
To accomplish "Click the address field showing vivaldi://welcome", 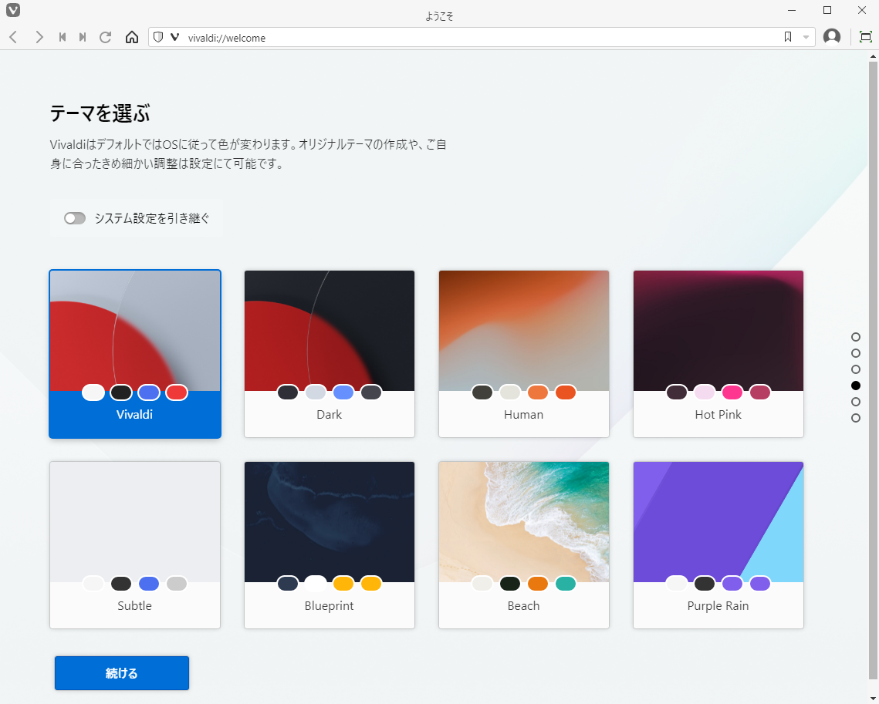I will point(482,38).
